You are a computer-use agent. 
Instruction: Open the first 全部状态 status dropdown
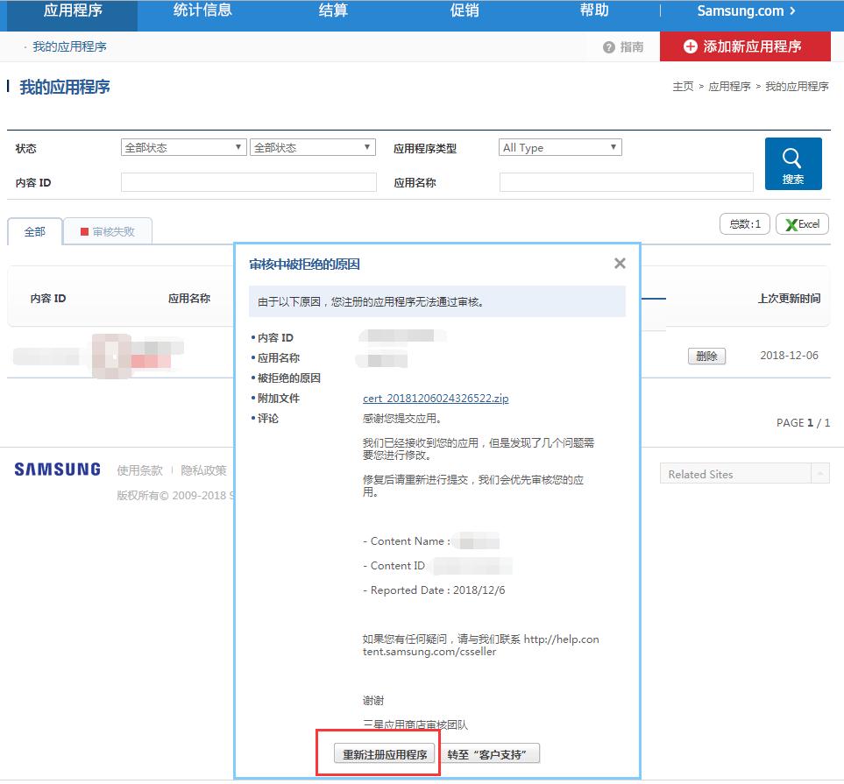[x=183, y=147]
